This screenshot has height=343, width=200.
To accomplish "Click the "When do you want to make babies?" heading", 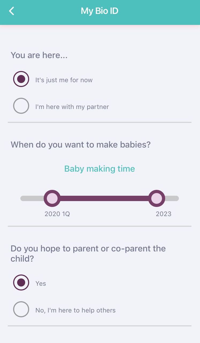I will [81, 145].
